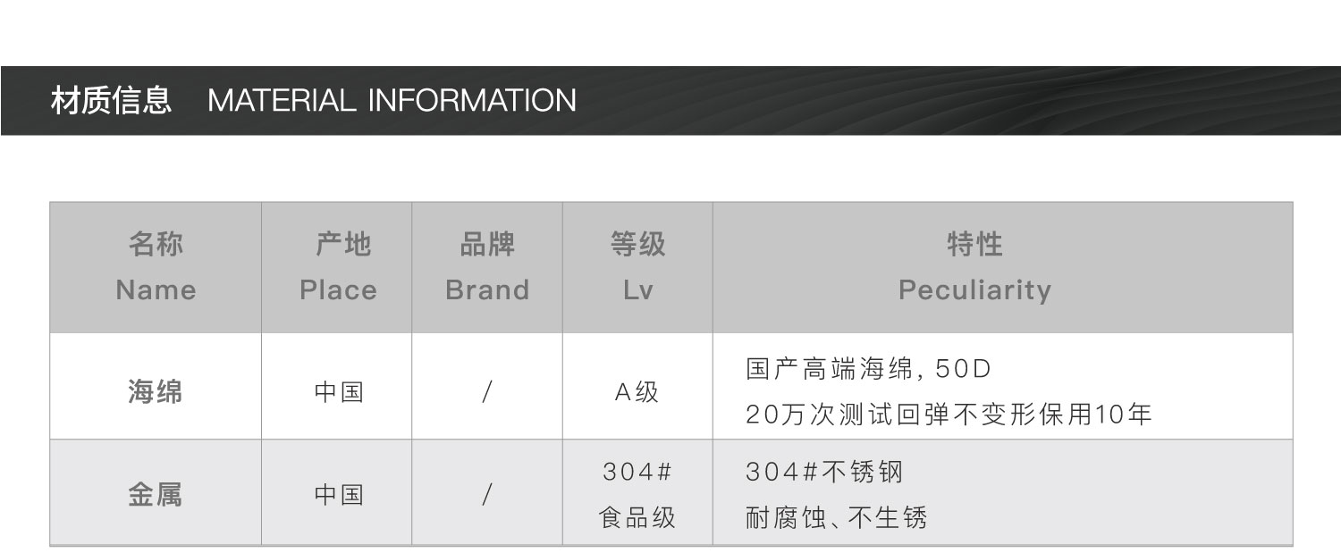Screen dimensions: 1341x553
Task: Click the brand slash in 海绵 row
Action: tap(487, 391)
